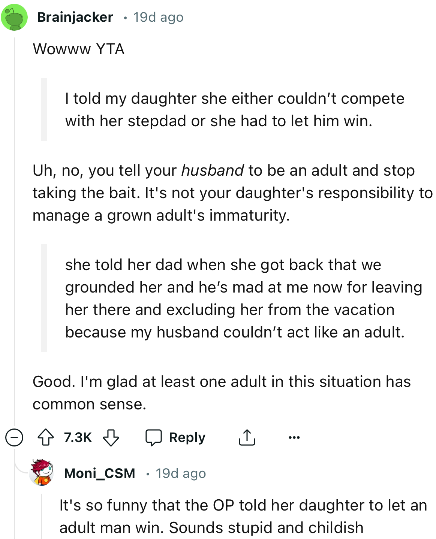Open Brainjacker's green avatar
The height and width of the screenshot is (539, 436).
click(x=14, y=17)
